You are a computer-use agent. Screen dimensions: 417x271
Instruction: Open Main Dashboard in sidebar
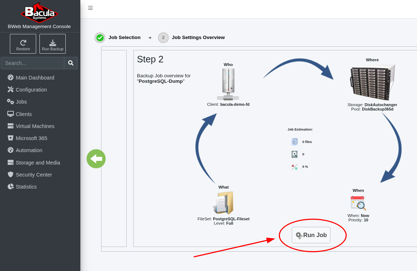coord(35,78)
